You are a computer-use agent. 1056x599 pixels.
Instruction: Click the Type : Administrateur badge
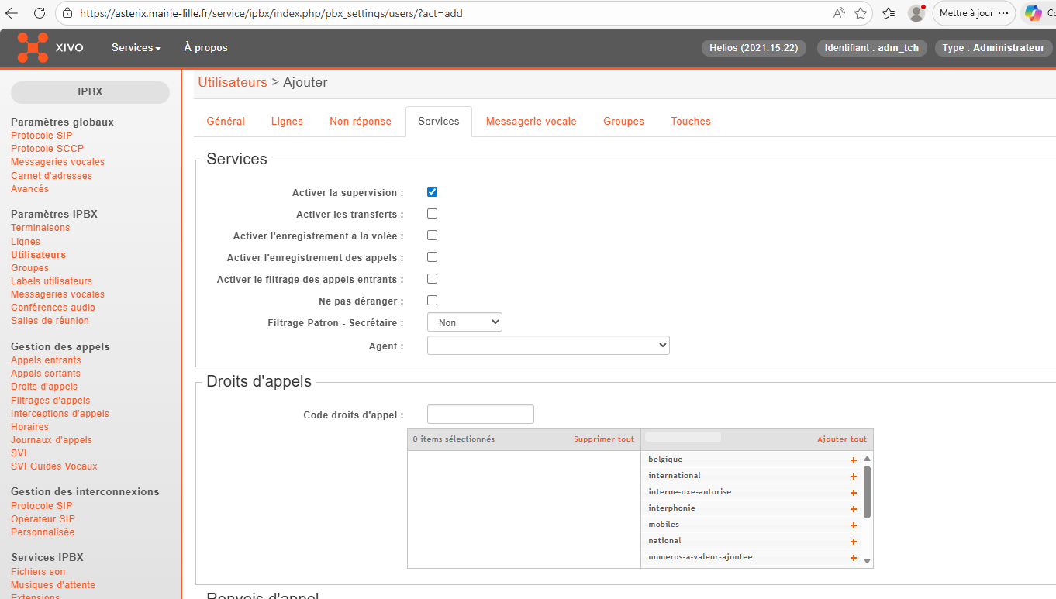[993, 48]
